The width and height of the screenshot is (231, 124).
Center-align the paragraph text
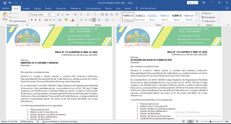(x=86, y=20)
